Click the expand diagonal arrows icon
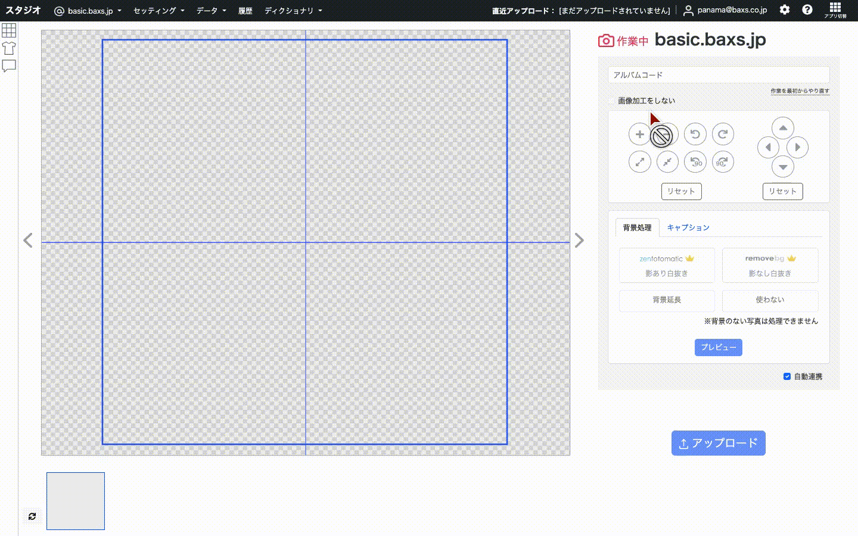Viewport: 858px width, 536px height. click(639, 162)
